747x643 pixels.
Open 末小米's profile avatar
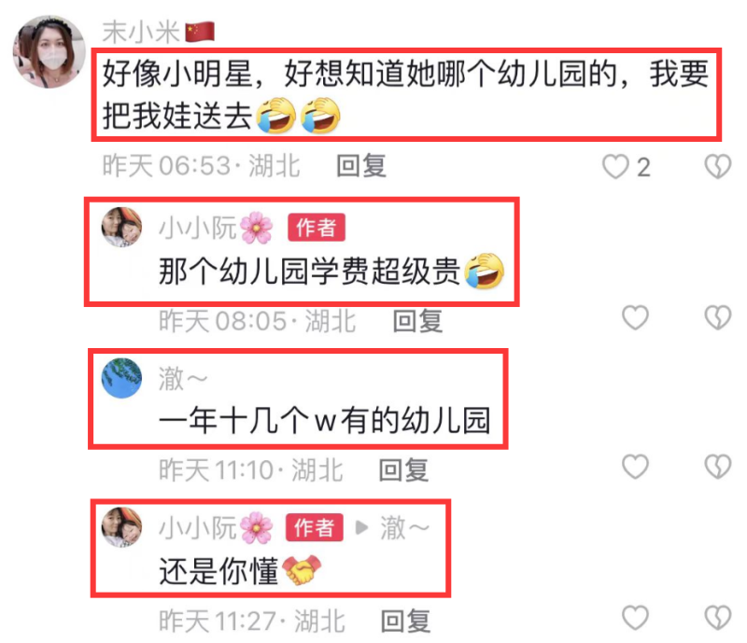pos(49,51)
